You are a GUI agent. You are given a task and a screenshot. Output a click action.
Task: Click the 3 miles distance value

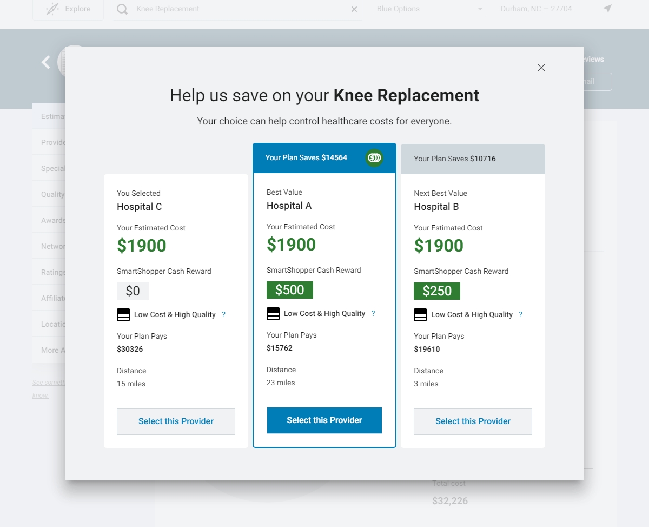(426, 384)
